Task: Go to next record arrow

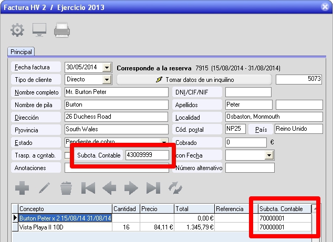Action: point(131,188)
